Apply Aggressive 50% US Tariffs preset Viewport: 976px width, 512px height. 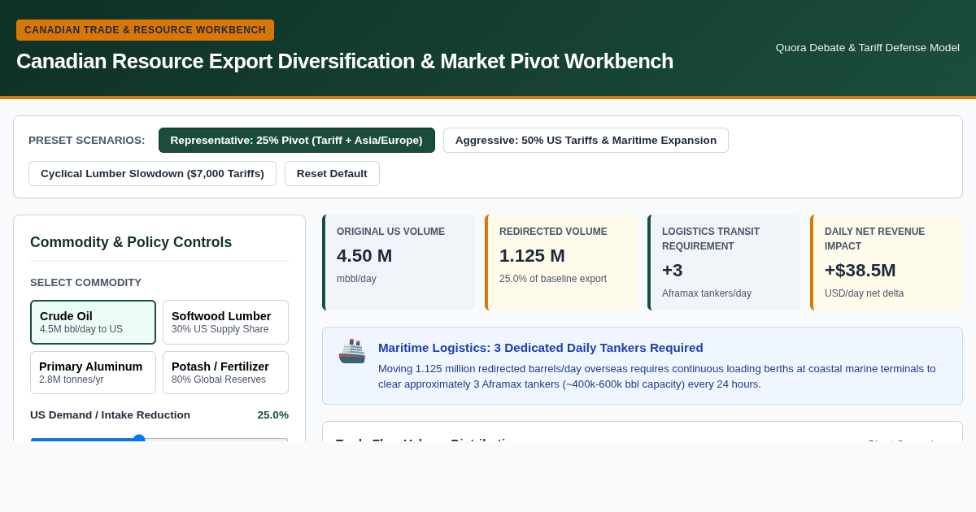click(586, 140)
